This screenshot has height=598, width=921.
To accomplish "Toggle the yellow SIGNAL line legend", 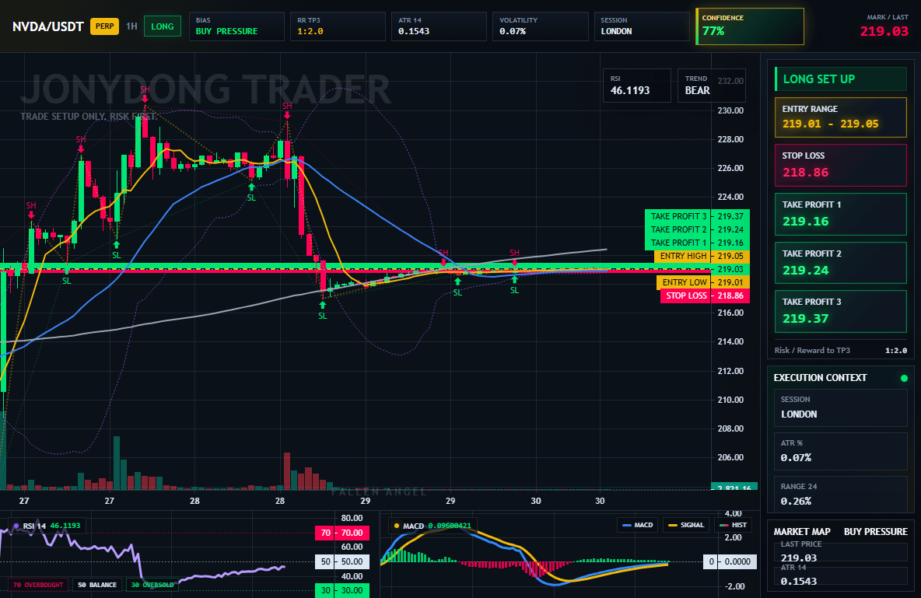I will tap(686, 525).
